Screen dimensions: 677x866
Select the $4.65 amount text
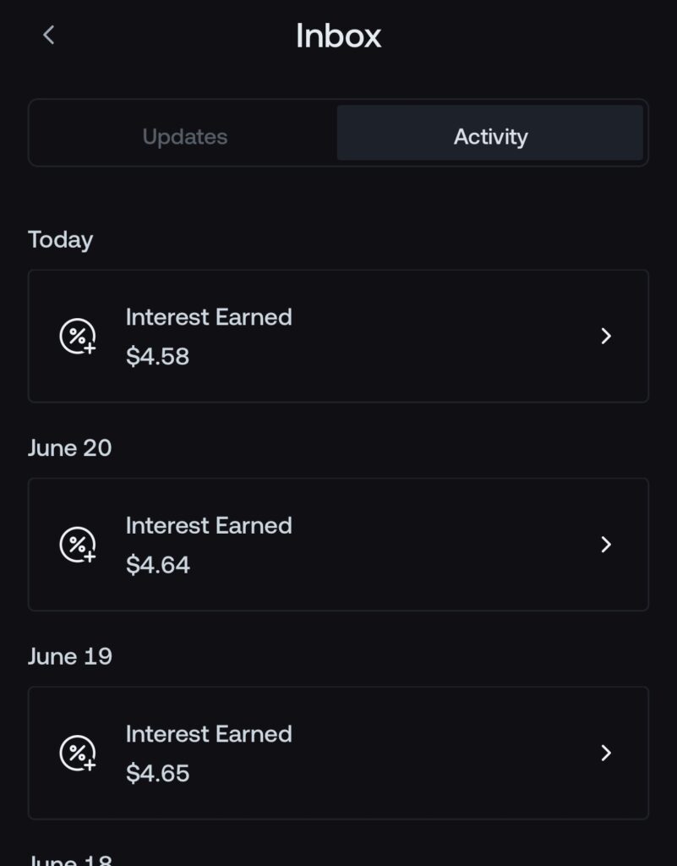coord(158,773)
